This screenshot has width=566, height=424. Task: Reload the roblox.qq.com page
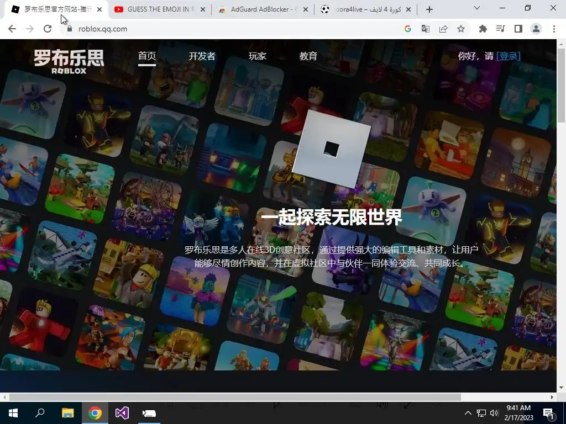click(48, 29)
